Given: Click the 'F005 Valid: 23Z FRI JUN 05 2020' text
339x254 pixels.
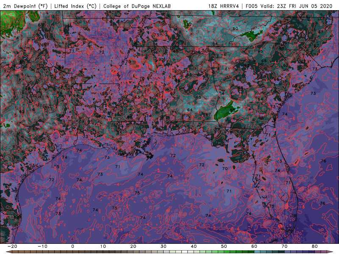Looking at the screenshot, I should [x=289, y=6].
